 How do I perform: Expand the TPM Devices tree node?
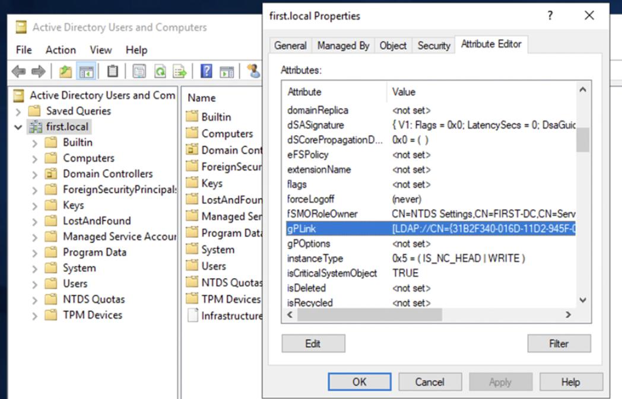click(x=34, y=316)
